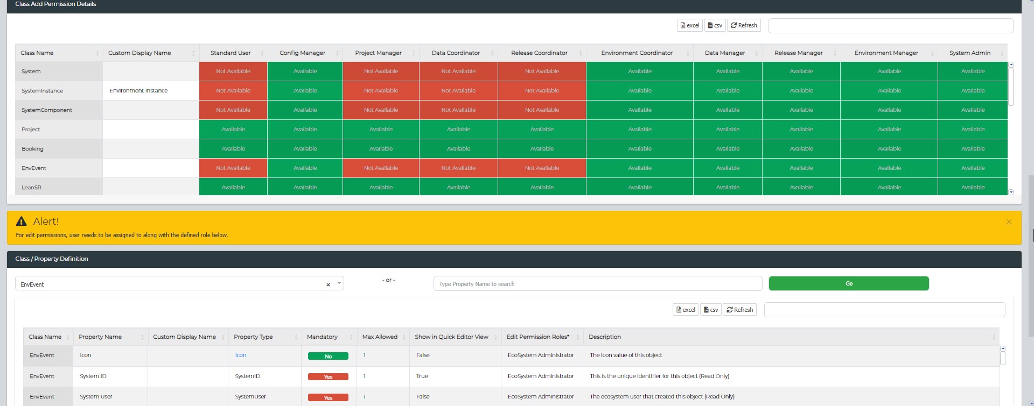Sort by Data Coordinator column
The height and width of the screenshot is (406, 1034).
point(458,53)
